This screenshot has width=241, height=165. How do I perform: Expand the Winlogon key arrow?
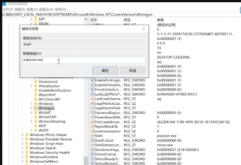(x=31, y=108)
